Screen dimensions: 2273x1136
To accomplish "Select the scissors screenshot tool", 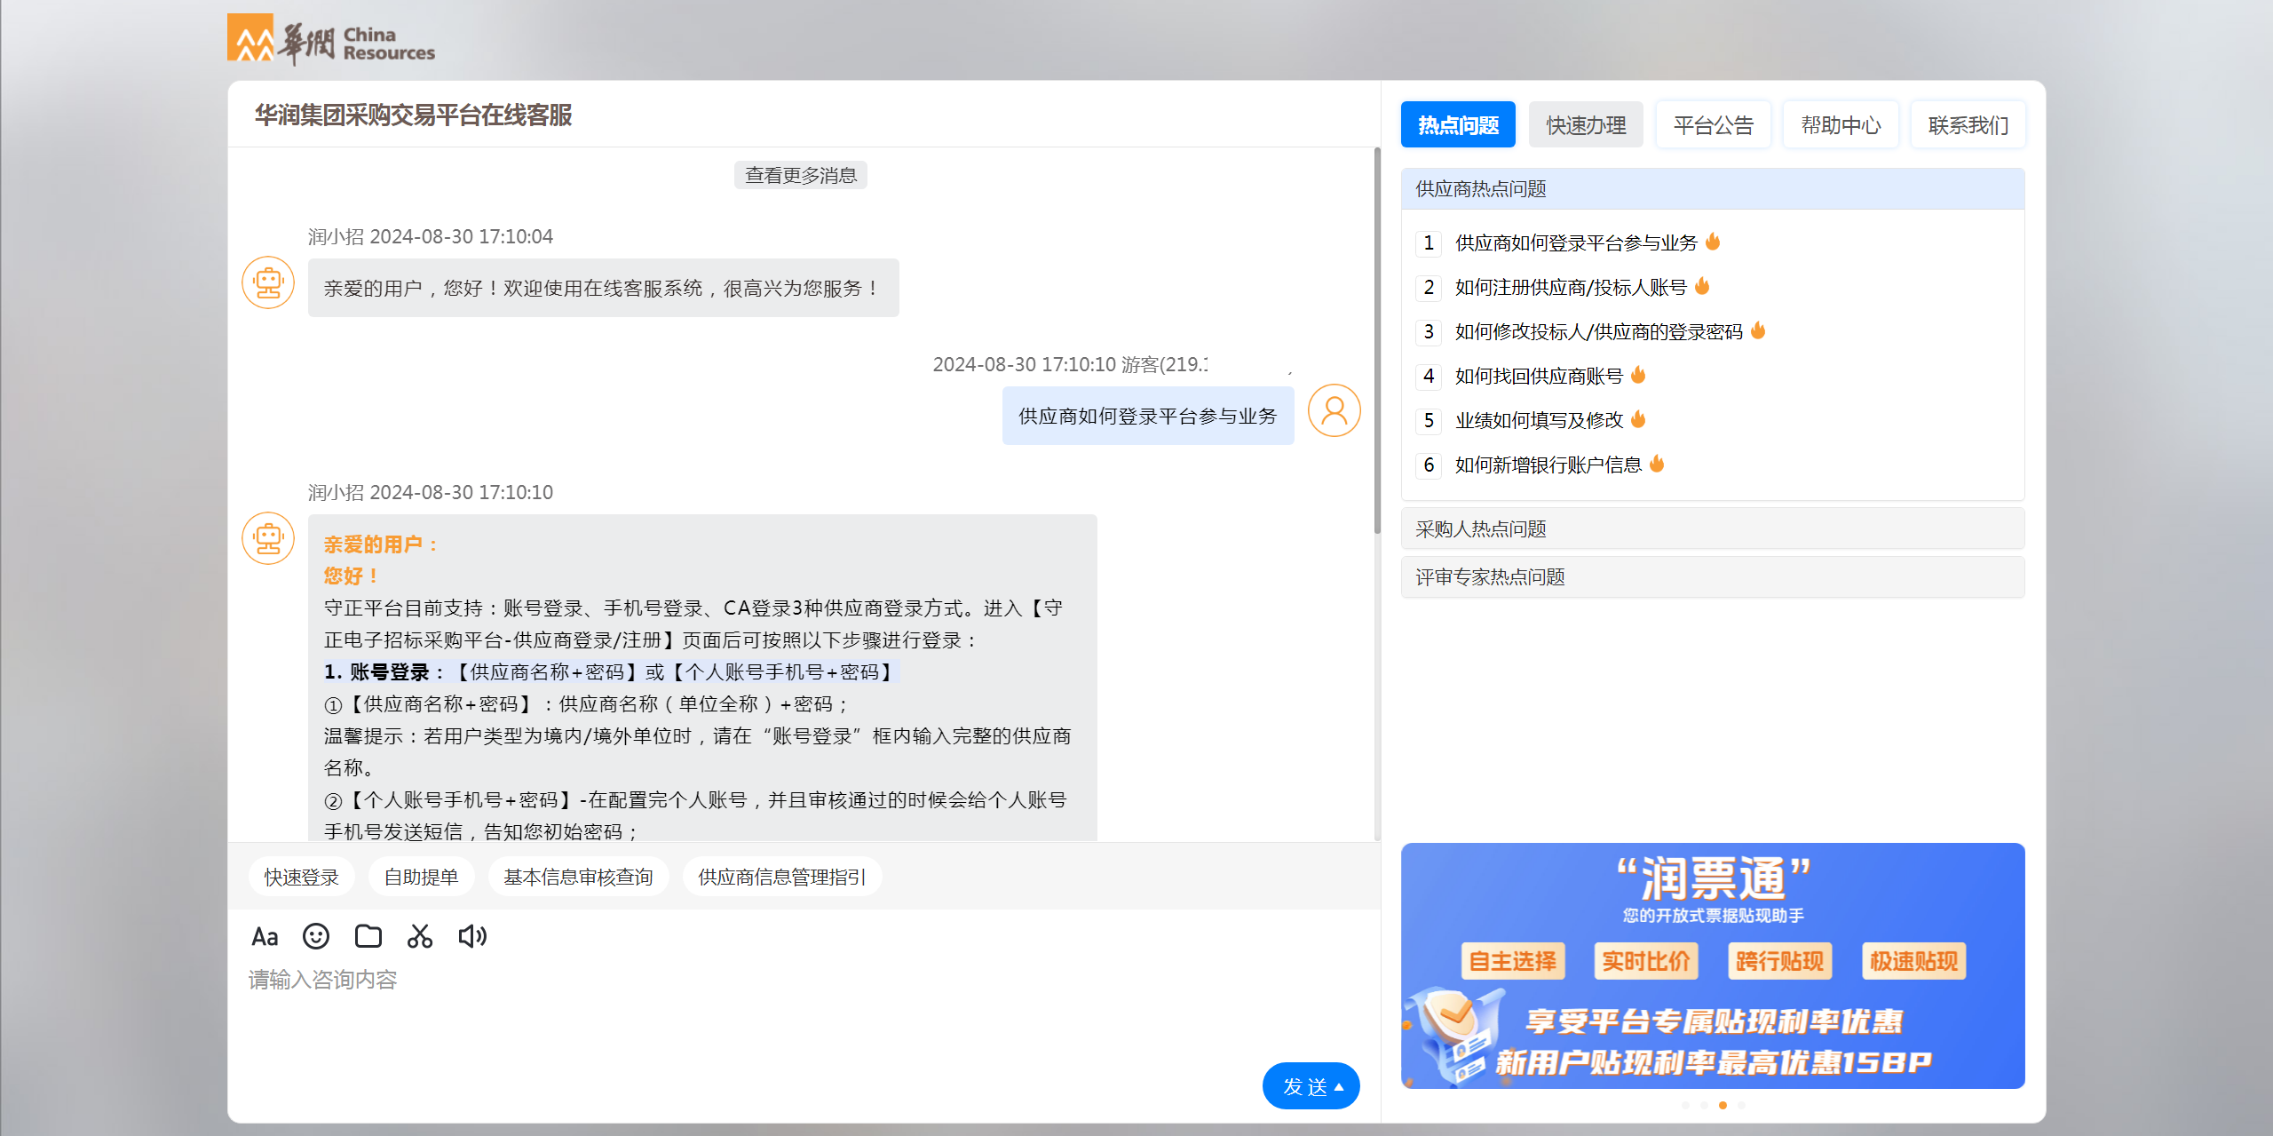I will 419,937.
